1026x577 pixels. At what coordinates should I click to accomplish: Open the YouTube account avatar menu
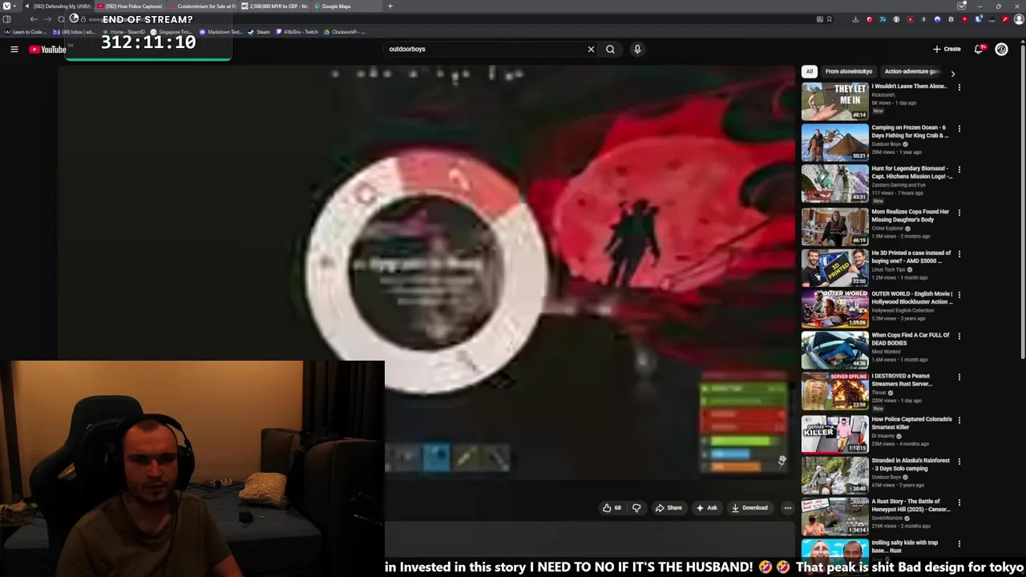[x=1001, y=49]
